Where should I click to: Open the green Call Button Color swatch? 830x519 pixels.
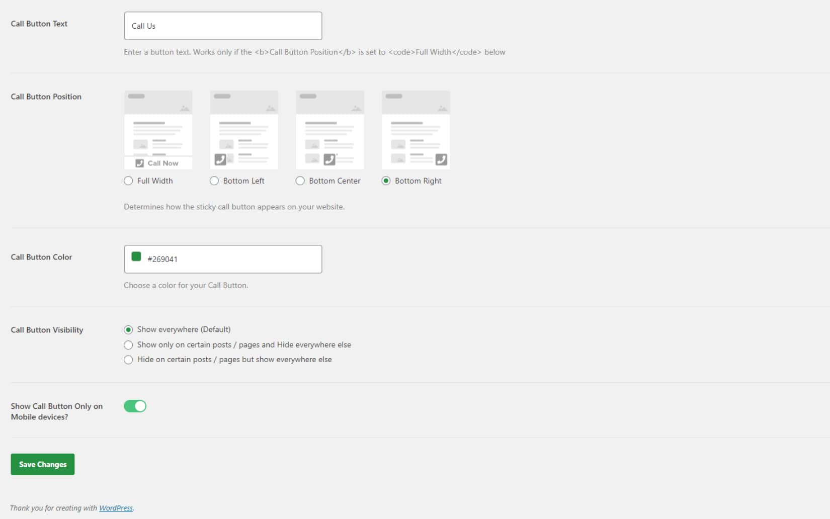[136, 256]
